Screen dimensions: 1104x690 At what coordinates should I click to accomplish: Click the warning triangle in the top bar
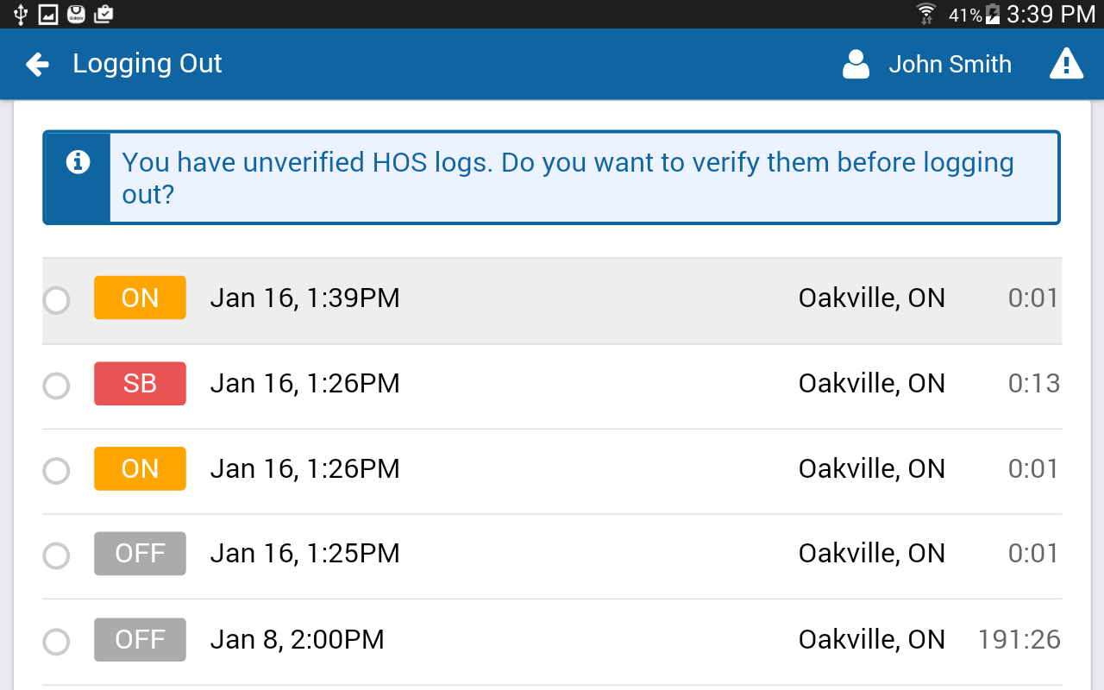pos(1066,64)
